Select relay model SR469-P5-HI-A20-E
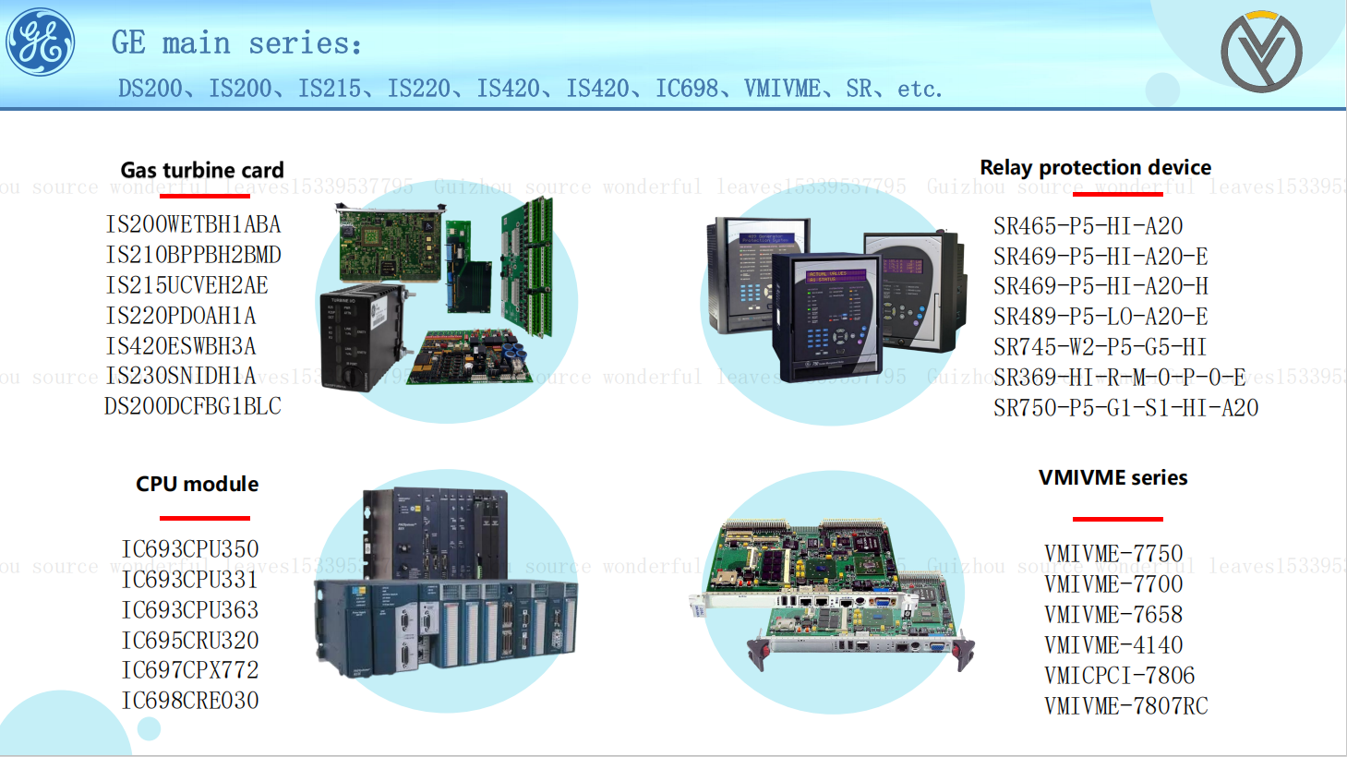Viewport: 1347px width, 757px height. tap(1100, 257)
